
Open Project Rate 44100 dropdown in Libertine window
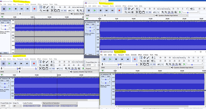coord(5,106)
